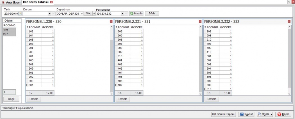Close the PERSONEL3.332 panel
The height and width of the screenshot is (119, 295).
pos(289,22)
